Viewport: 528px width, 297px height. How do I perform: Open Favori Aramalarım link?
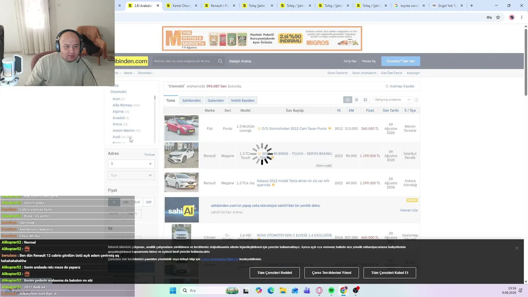coord(364,73)
